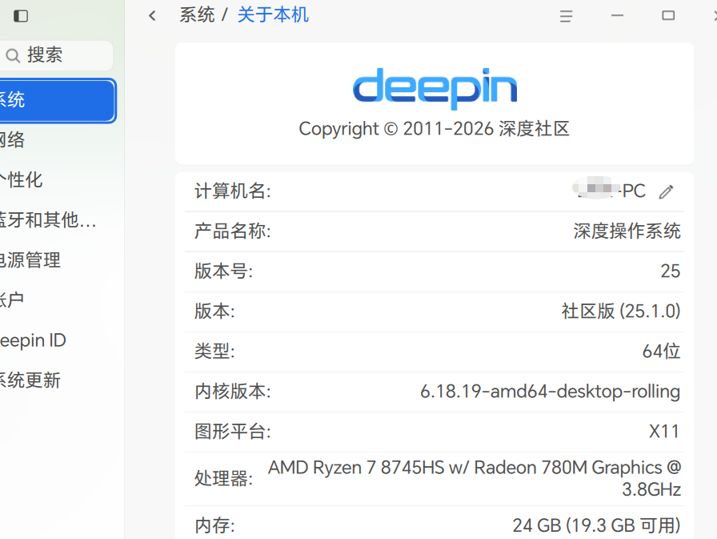Open 个性化 settings in sidebar

pyautogui.click(x=58, y=180)
